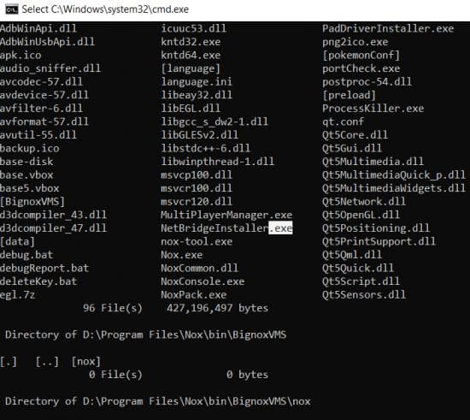Click the ProcessKiller.exe text

373,109
